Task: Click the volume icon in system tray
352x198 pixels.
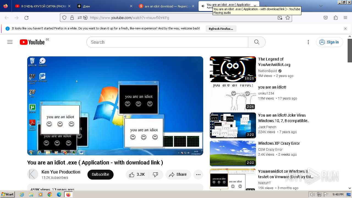Action: 313,194
